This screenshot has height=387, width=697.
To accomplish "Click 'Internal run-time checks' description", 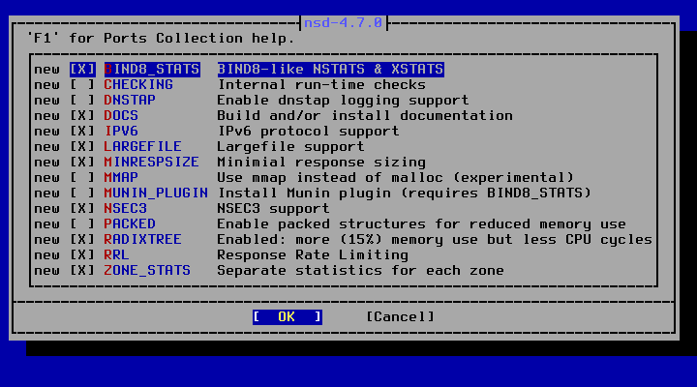I will 321,85.
